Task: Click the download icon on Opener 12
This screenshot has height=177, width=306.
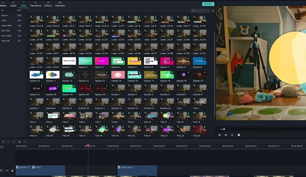Action: point(74,72)
